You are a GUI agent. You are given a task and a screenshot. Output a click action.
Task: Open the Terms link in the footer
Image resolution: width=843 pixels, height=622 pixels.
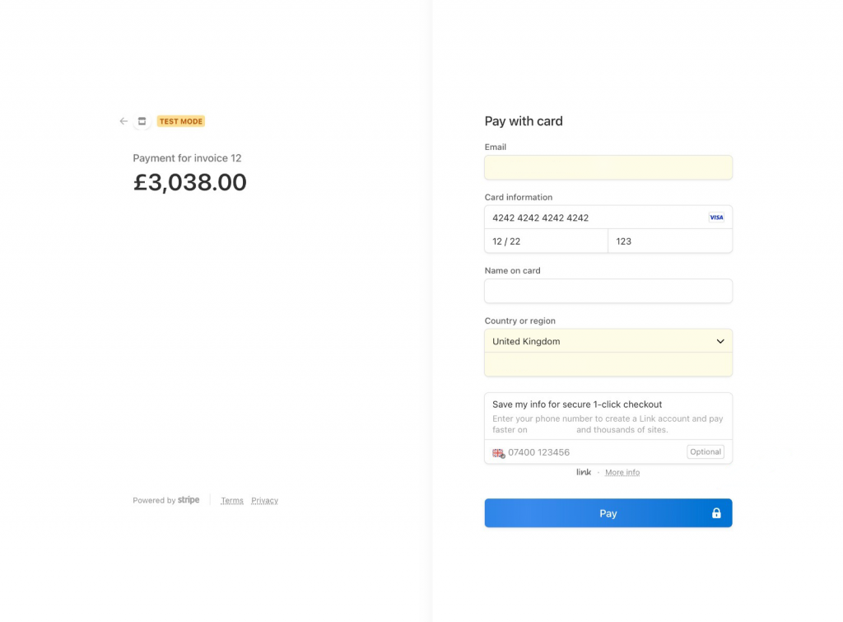click(x=232, y=500)
